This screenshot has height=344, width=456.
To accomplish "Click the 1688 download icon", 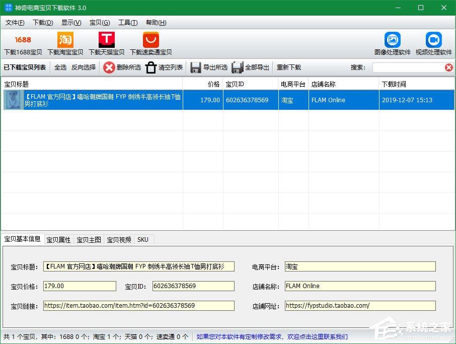I will click(23, 40).
